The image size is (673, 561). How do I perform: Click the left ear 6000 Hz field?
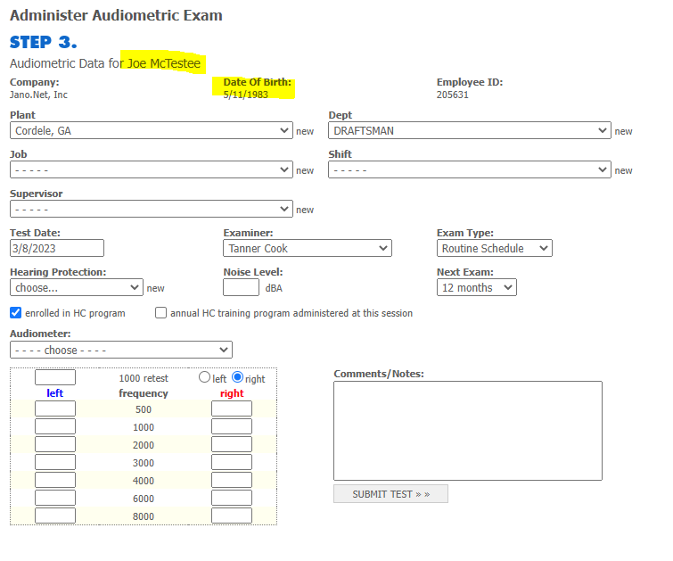pyautogui.click(x=55, y=498)
